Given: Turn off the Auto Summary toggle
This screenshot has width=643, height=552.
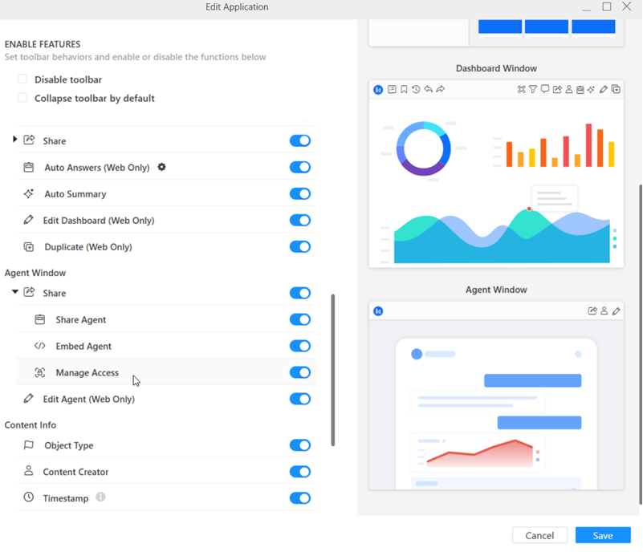Looking at the screenshot, I should click(x=299, y=194).
